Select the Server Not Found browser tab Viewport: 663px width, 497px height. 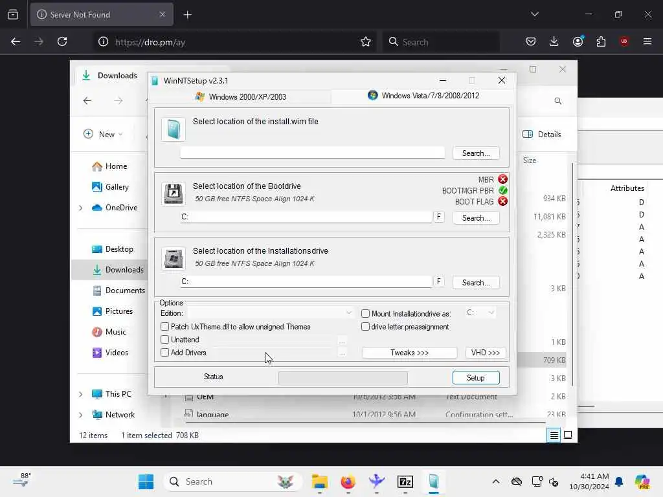102,15
